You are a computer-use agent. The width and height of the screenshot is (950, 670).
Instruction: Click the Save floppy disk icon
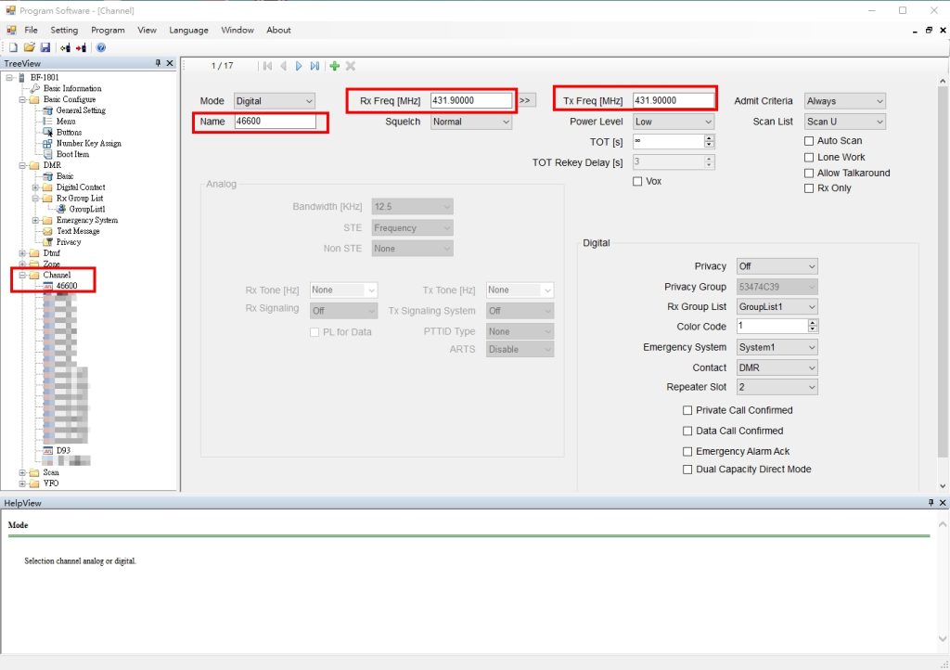point(45,47)
